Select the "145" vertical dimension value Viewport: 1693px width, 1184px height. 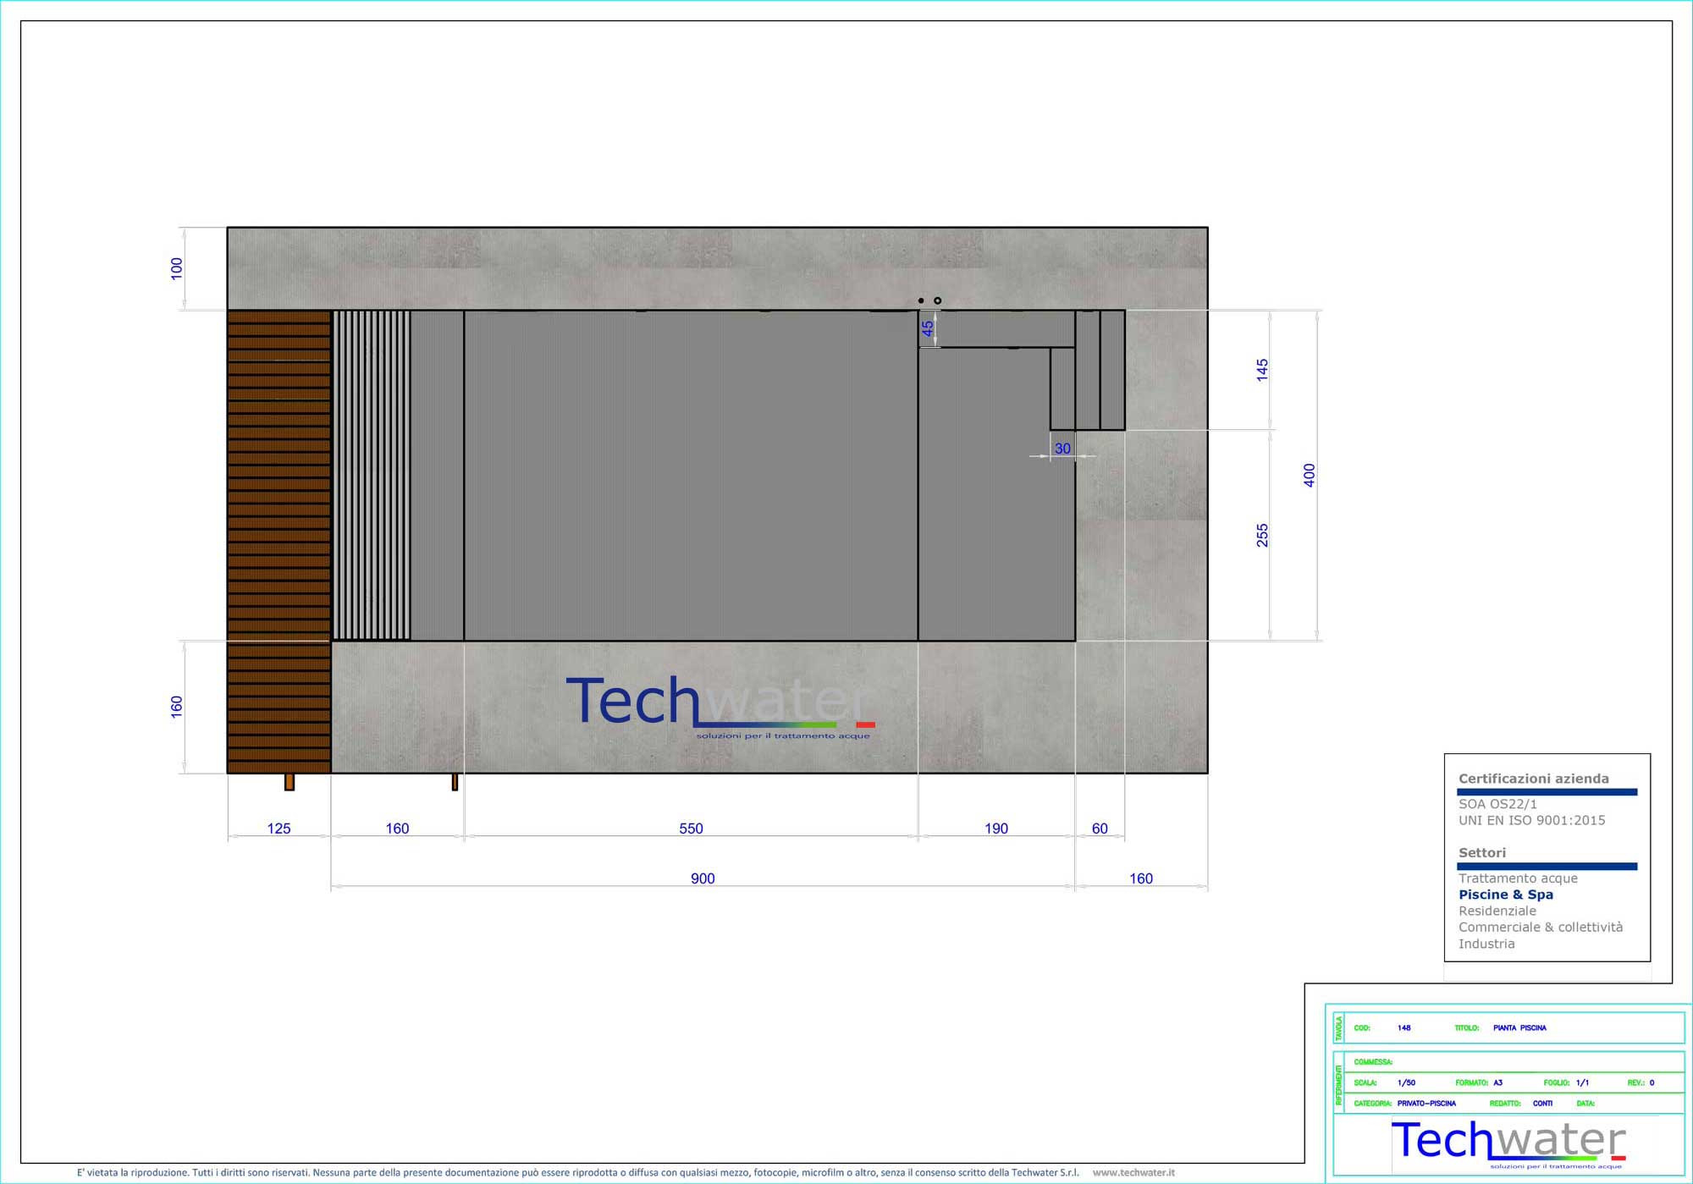click(1262, 370)
